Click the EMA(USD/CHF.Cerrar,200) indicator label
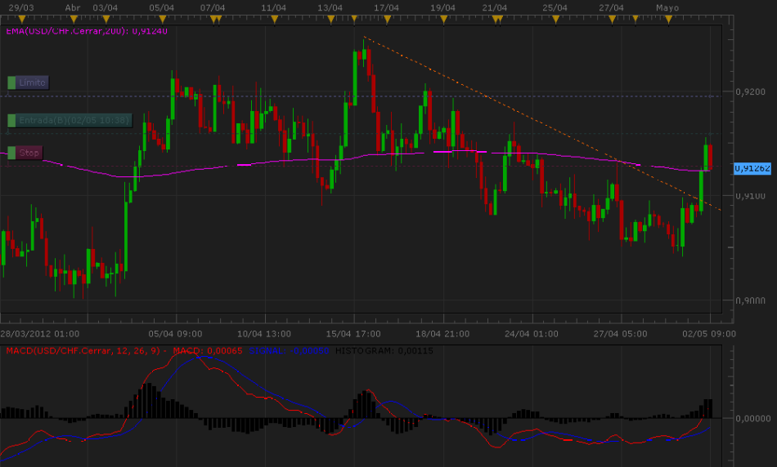The width and height of the screenshot is (777, 467). coord(86,31)
